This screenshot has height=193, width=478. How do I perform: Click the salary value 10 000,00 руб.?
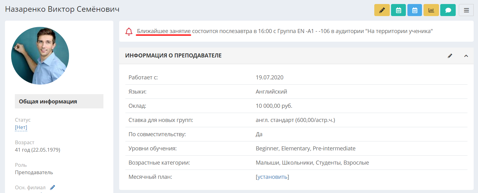coord(274,106)
